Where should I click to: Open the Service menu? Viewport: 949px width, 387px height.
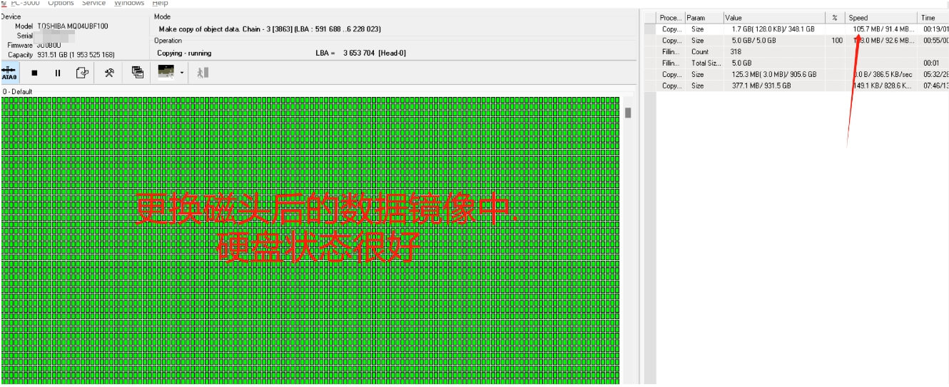coord(93,3)
